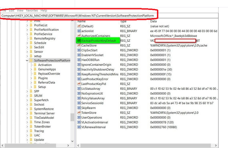Select the TileDataModel key
Image resolution: width=228 pixels, height=148 pixels.
pos(44,118)
